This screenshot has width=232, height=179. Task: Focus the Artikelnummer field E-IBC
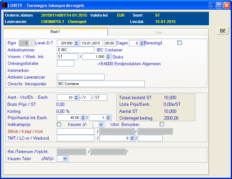(x=75, y=50)
